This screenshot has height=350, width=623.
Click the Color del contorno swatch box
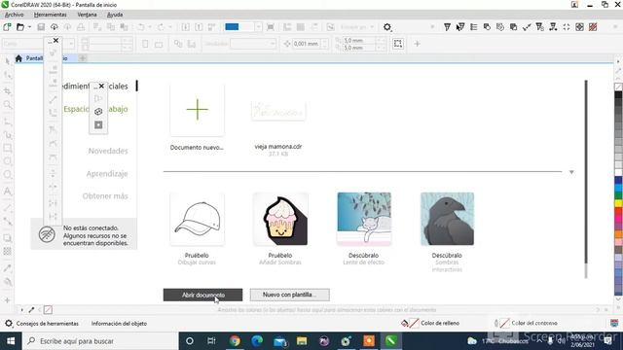[504, 323]
